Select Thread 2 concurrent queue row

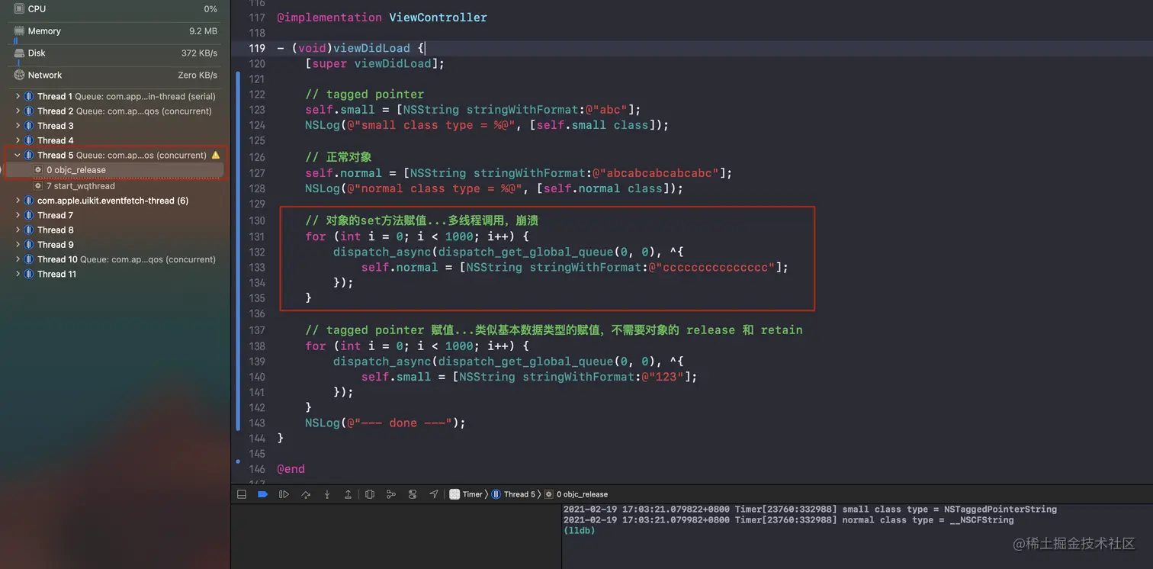point(115,111)
